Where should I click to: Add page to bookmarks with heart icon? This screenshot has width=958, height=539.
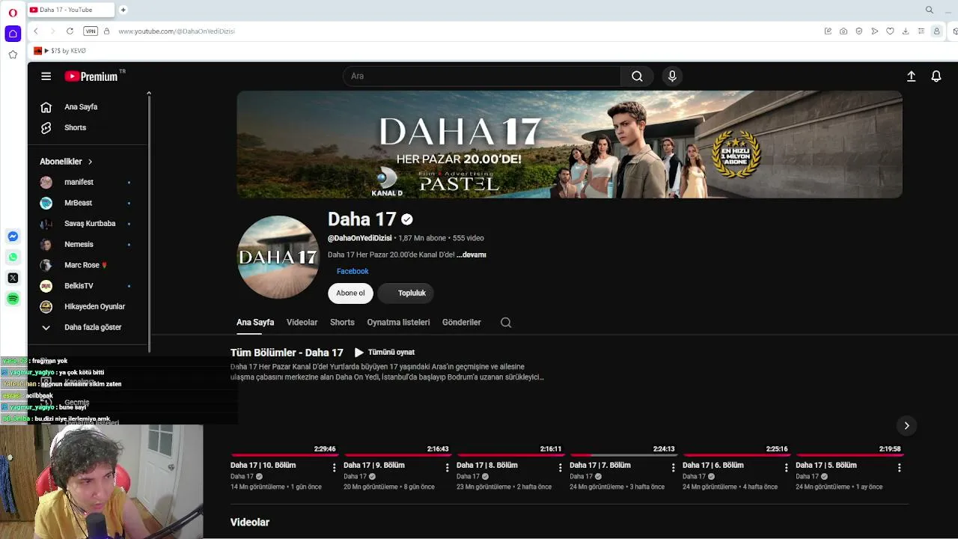coord(890,31)
